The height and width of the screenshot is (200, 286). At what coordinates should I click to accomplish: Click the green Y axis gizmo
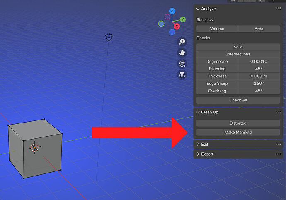pos(183,19)
